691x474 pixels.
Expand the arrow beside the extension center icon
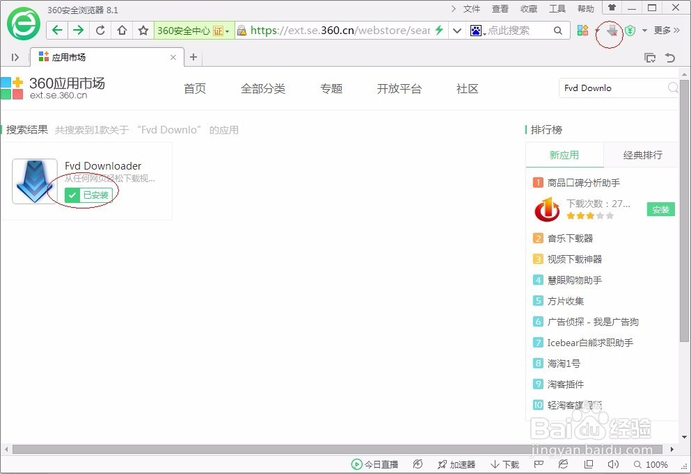point(596,31)
